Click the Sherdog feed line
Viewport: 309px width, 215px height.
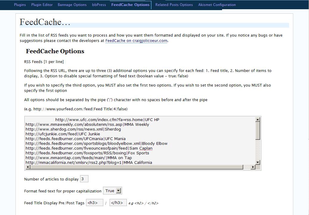point(73,129)
